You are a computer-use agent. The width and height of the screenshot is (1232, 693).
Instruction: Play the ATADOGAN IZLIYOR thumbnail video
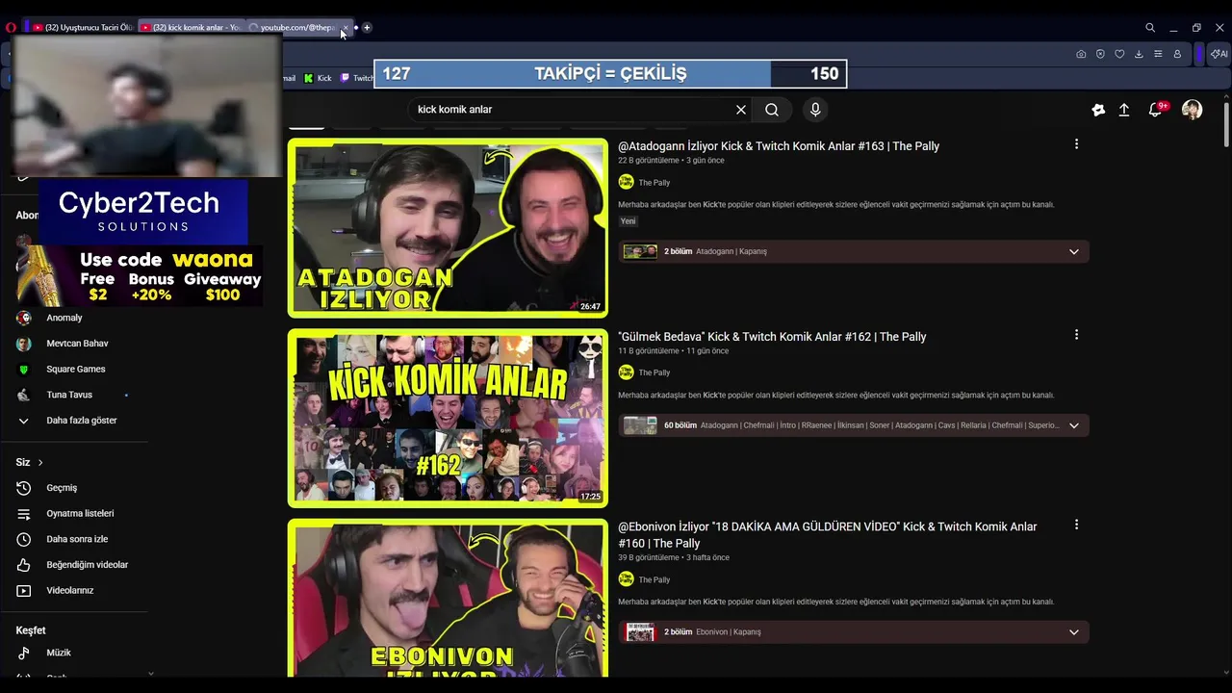pyautogui.click(x=448, y=228)
